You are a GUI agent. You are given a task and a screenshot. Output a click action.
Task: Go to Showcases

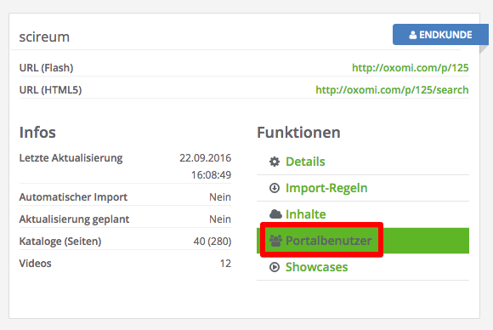[x=316, y=267]
